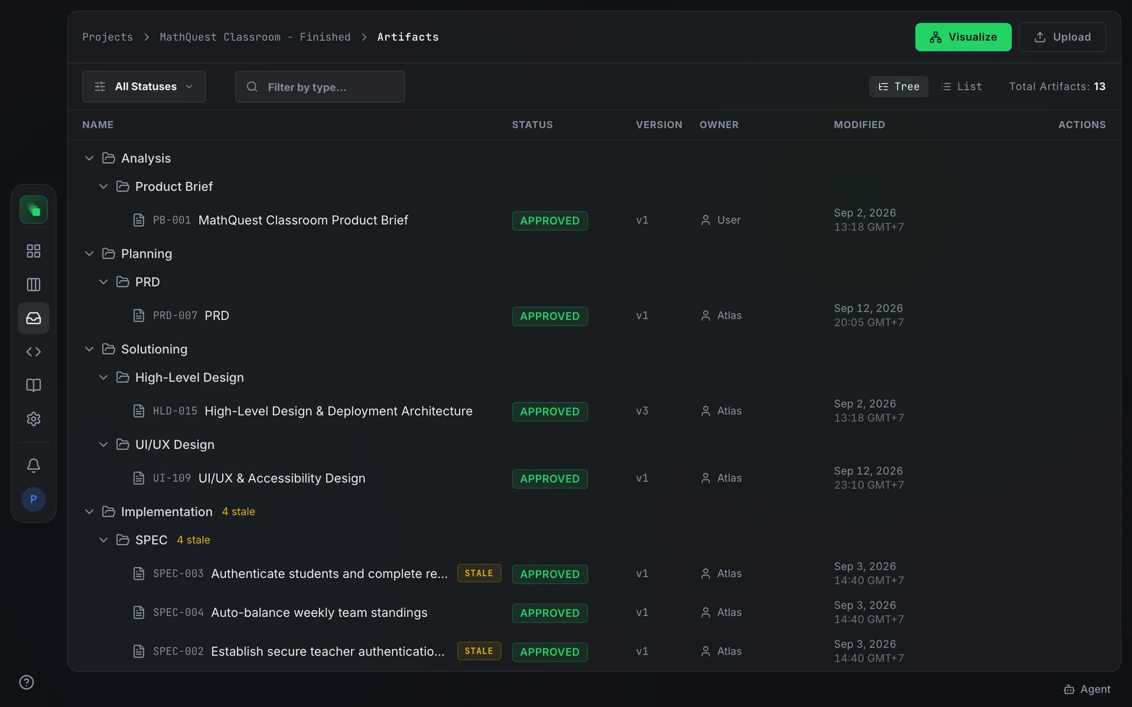Open notifications bell icon in sidebar

pos(34,465)
